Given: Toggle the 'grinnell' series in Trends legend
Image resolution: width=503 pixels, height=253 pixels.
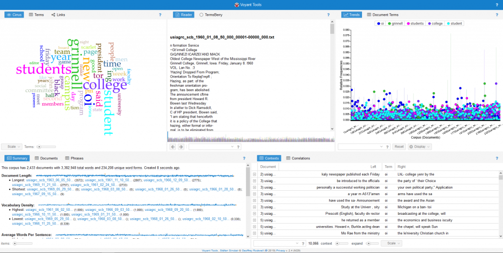Looking at the screenshot, I should tap(395, 24).
